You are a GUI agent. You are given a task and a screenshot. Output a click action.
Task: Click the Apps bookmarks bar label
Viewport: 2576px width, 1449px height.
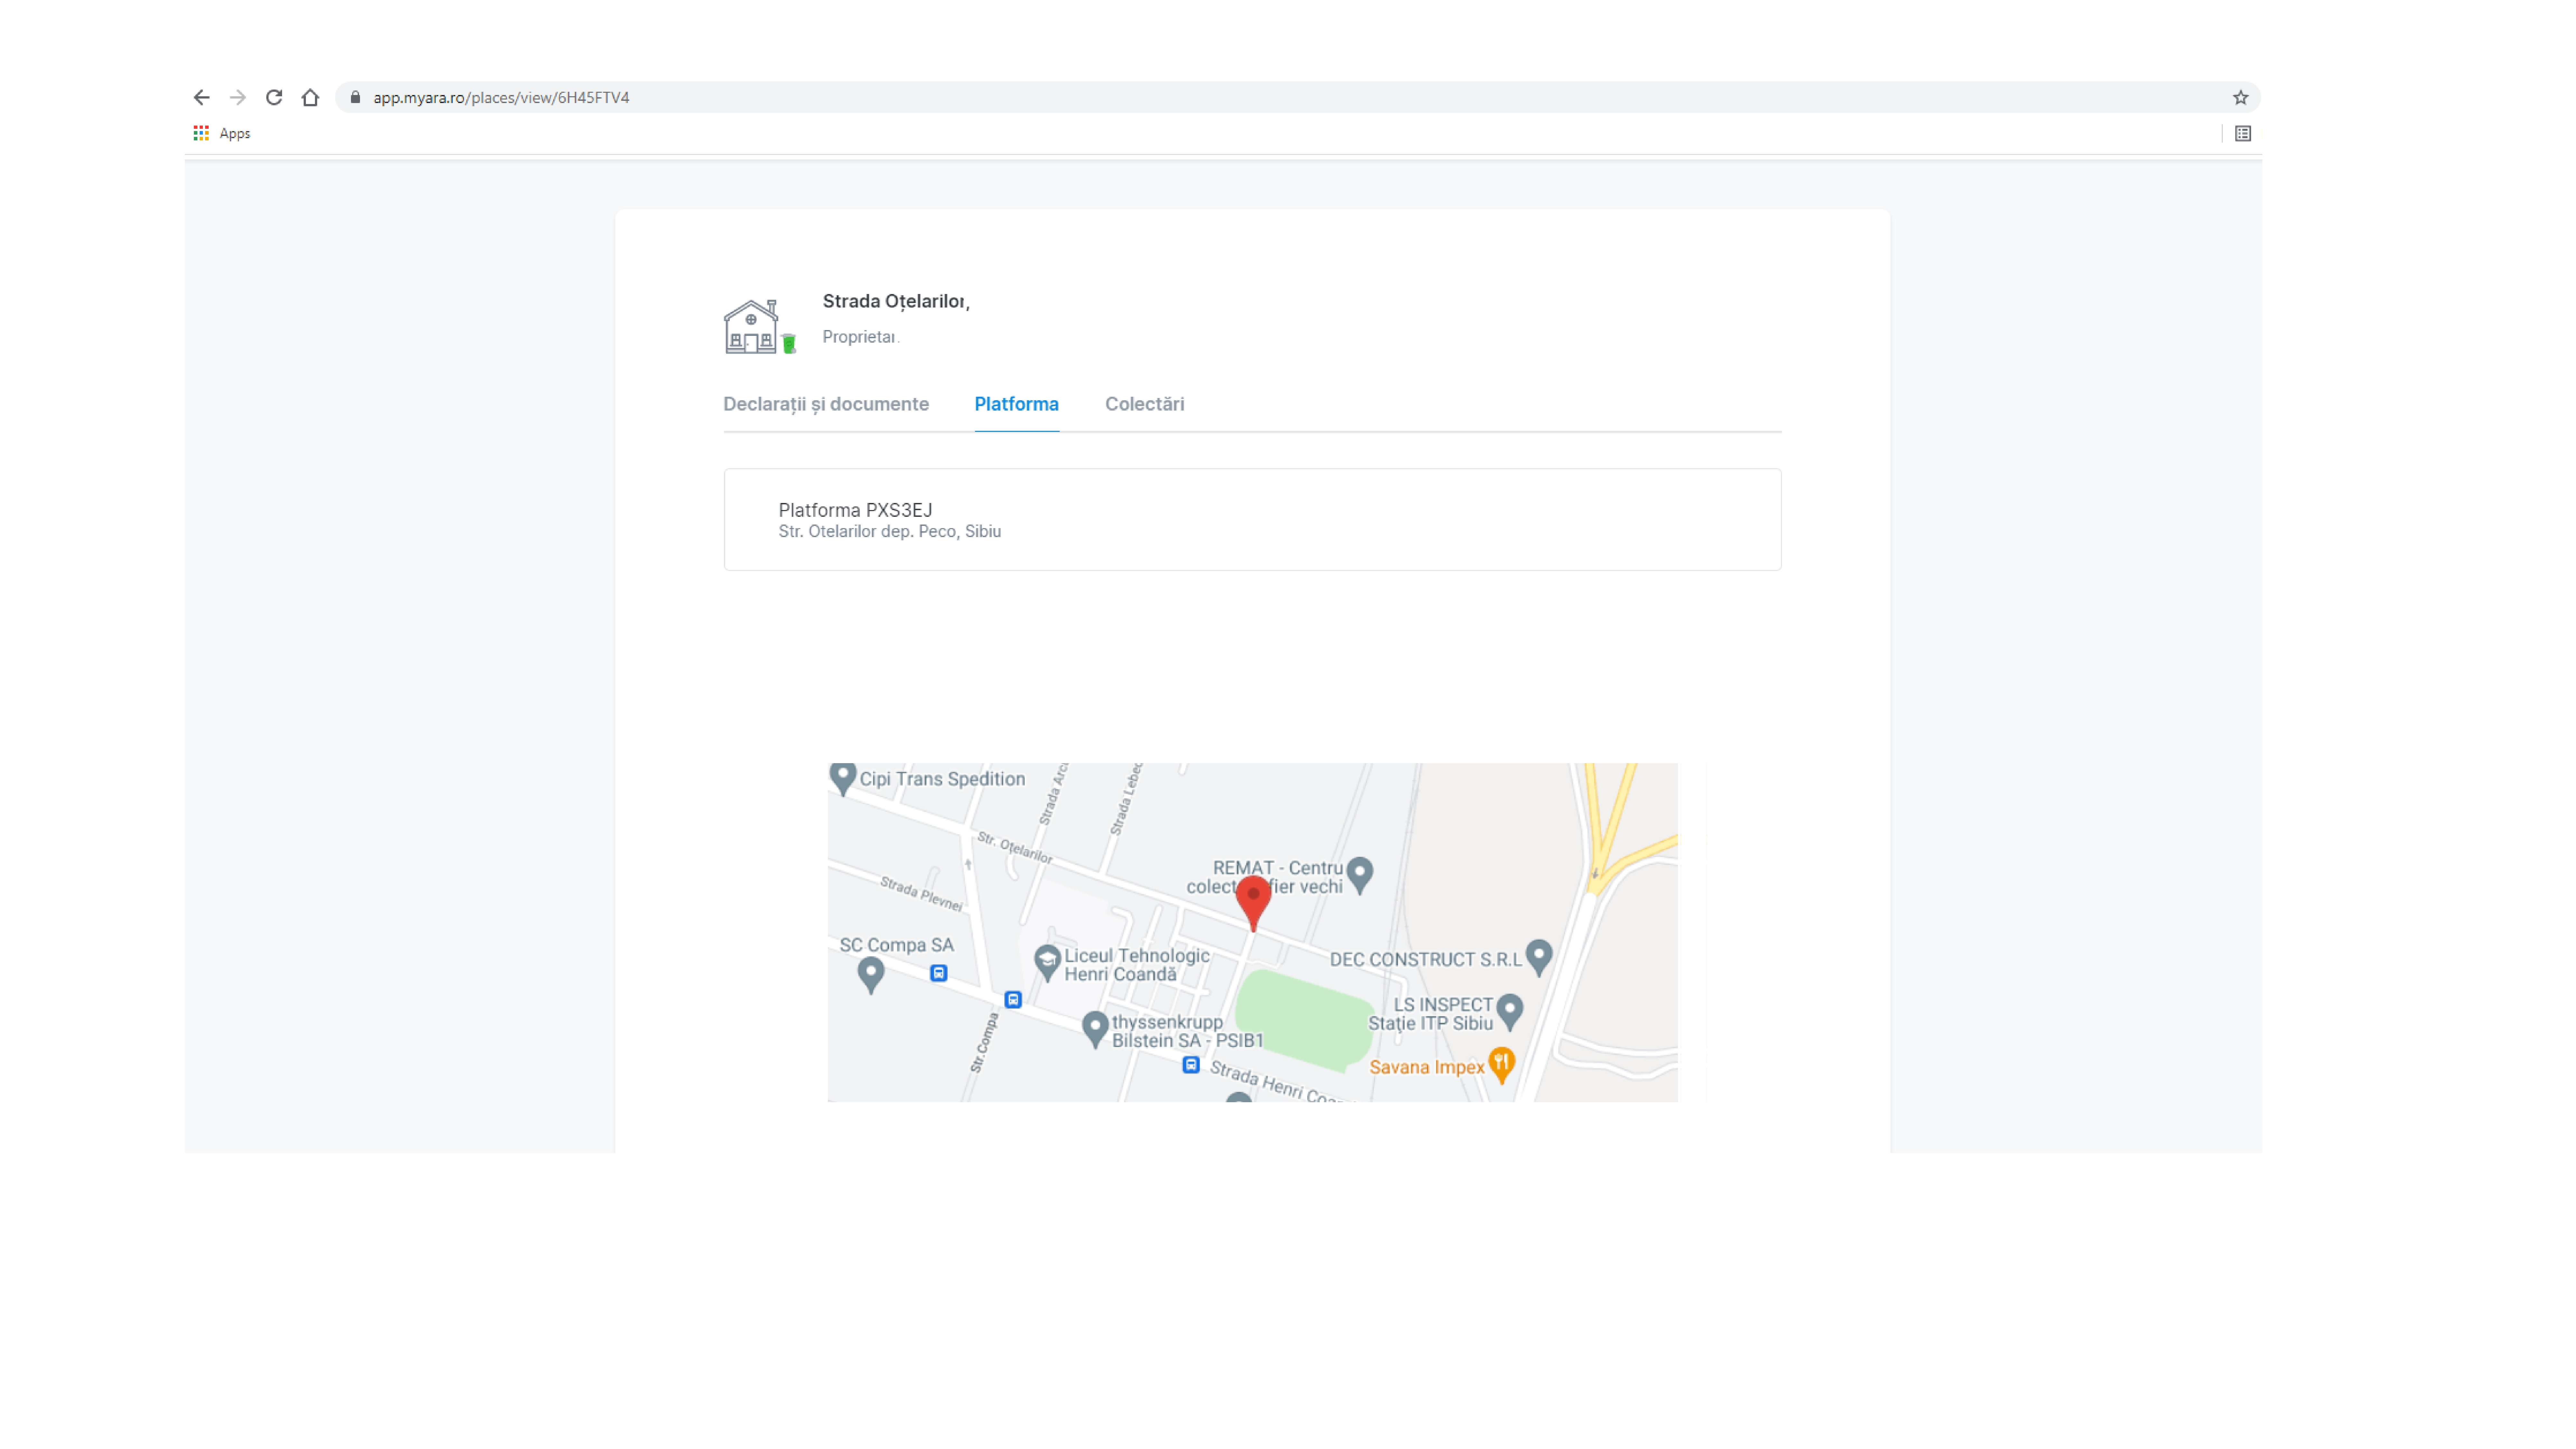235,134
